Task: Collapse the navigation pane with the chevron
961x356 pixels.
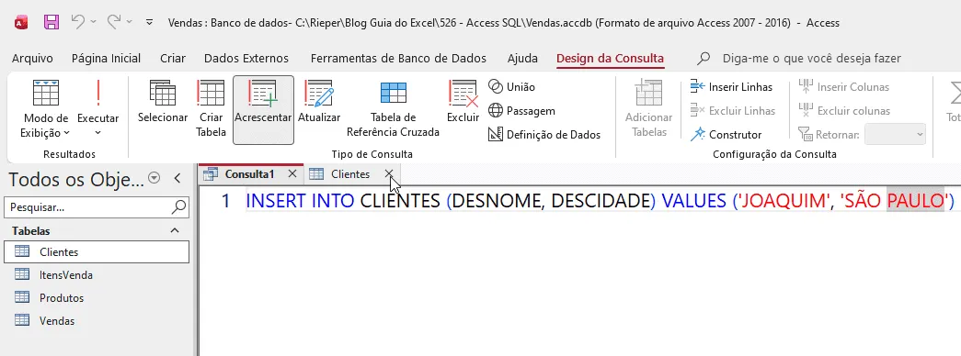Action: [x=177, y=179]
